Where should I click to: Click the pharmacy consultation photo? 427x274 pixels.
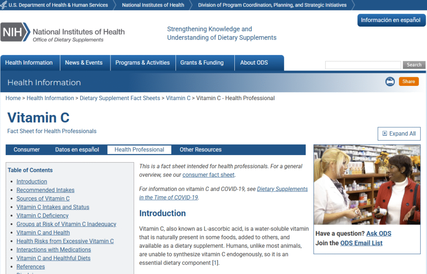click(x=367, y=185)
